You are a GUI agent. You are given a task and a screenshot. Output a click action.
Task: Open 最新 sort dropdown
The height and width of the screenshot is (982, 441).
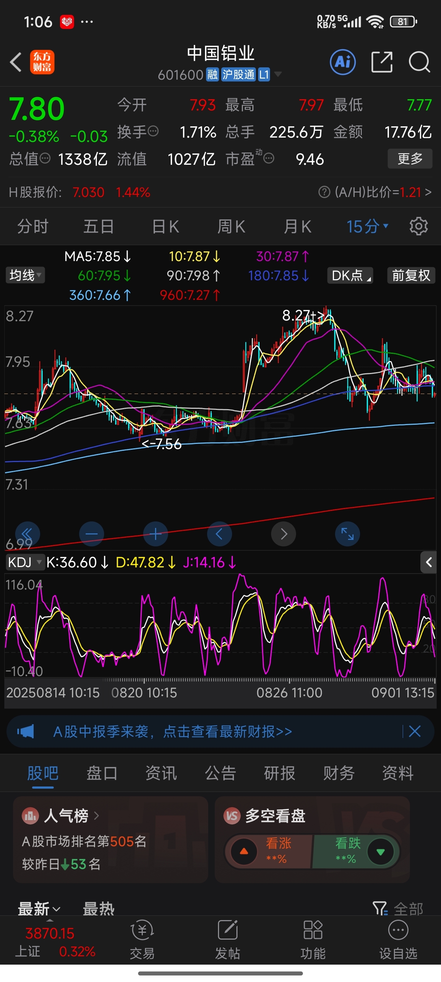tap(39, 909)
